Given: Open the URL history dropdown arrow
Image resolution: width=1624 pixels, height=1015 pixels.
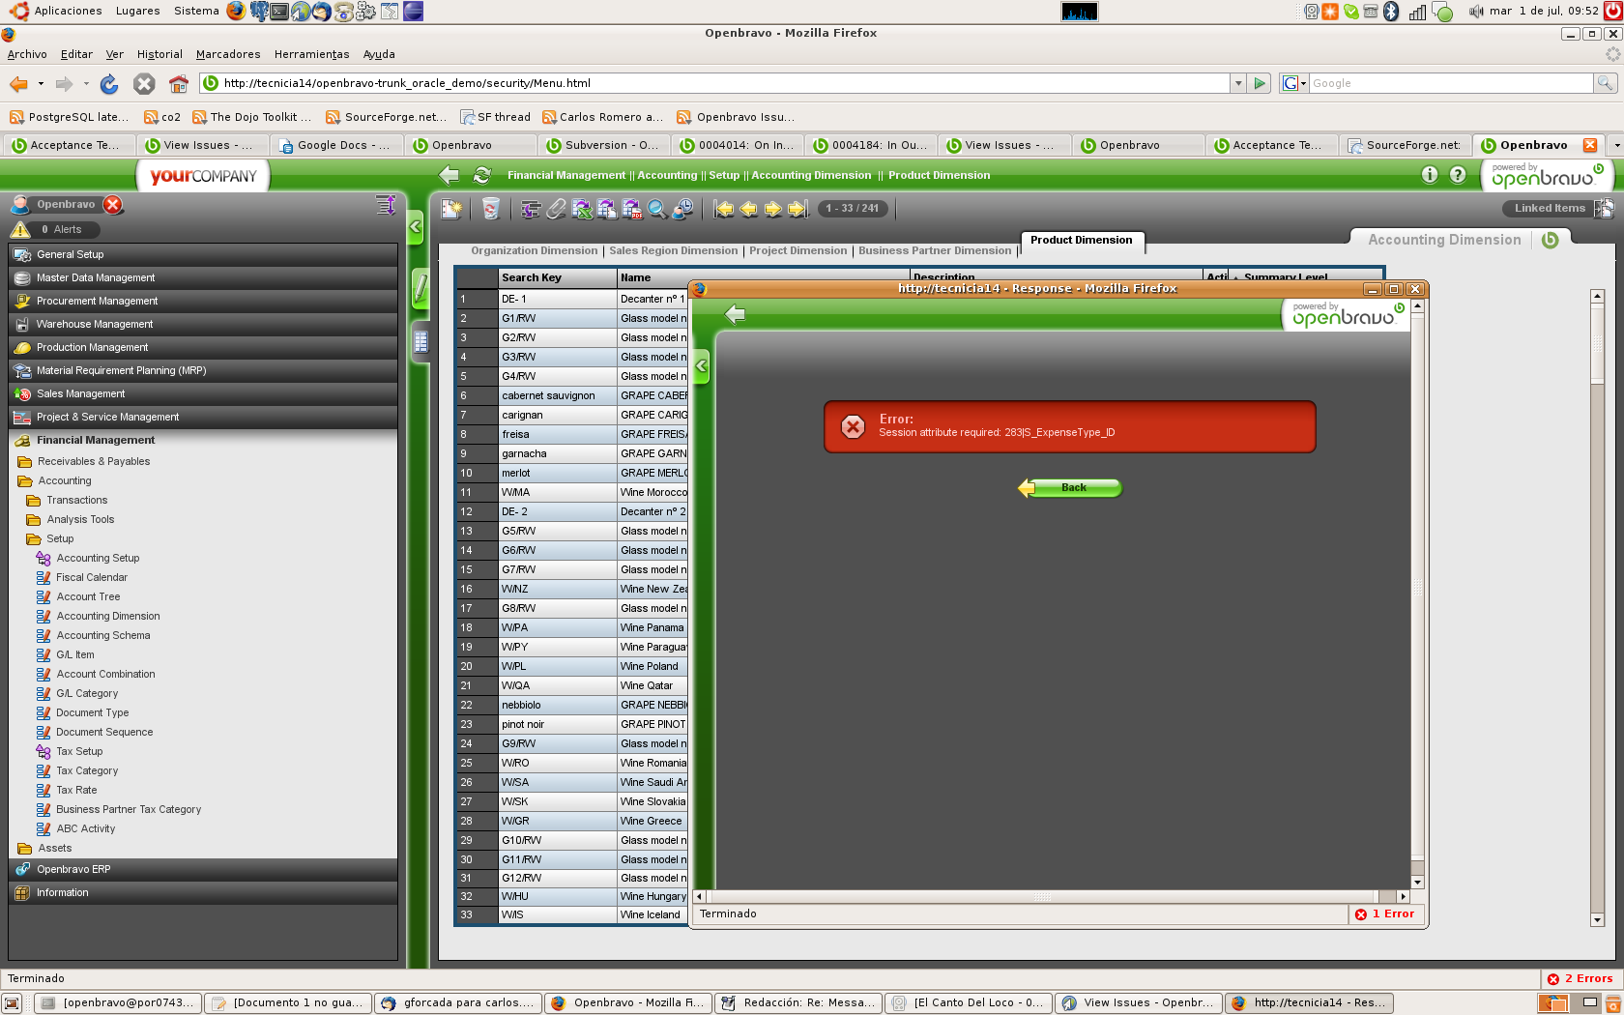Looking at the screenshot, I should [1237, 84].
